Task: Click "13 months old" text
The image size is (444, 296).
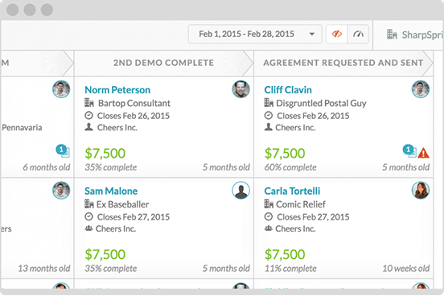Action: coord(44,269)
